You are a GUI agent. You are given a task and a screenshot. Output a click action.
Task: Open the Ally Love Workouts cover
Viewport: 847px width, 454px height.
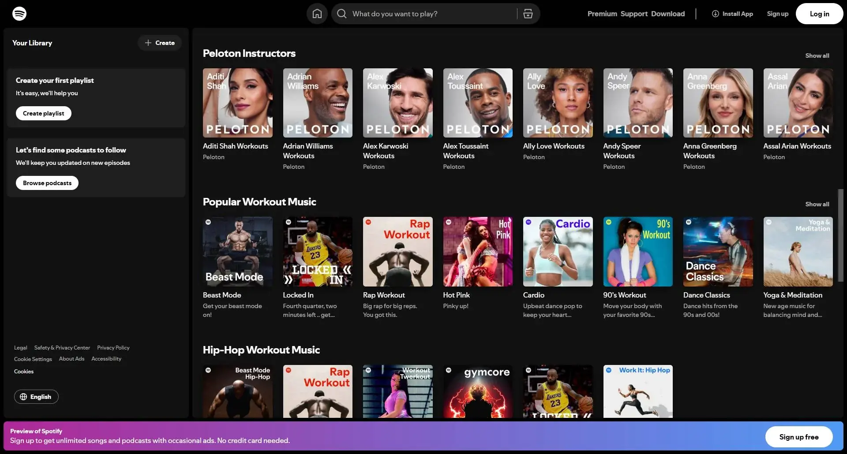click(x=558, y=103)
